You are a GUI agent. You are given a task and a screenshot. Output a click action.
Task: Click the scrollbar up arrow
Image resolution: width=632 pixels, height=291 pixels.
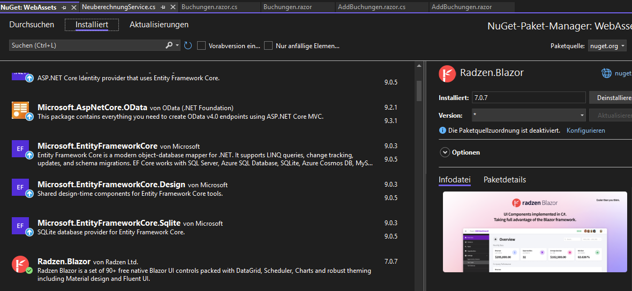coord(419,66)
